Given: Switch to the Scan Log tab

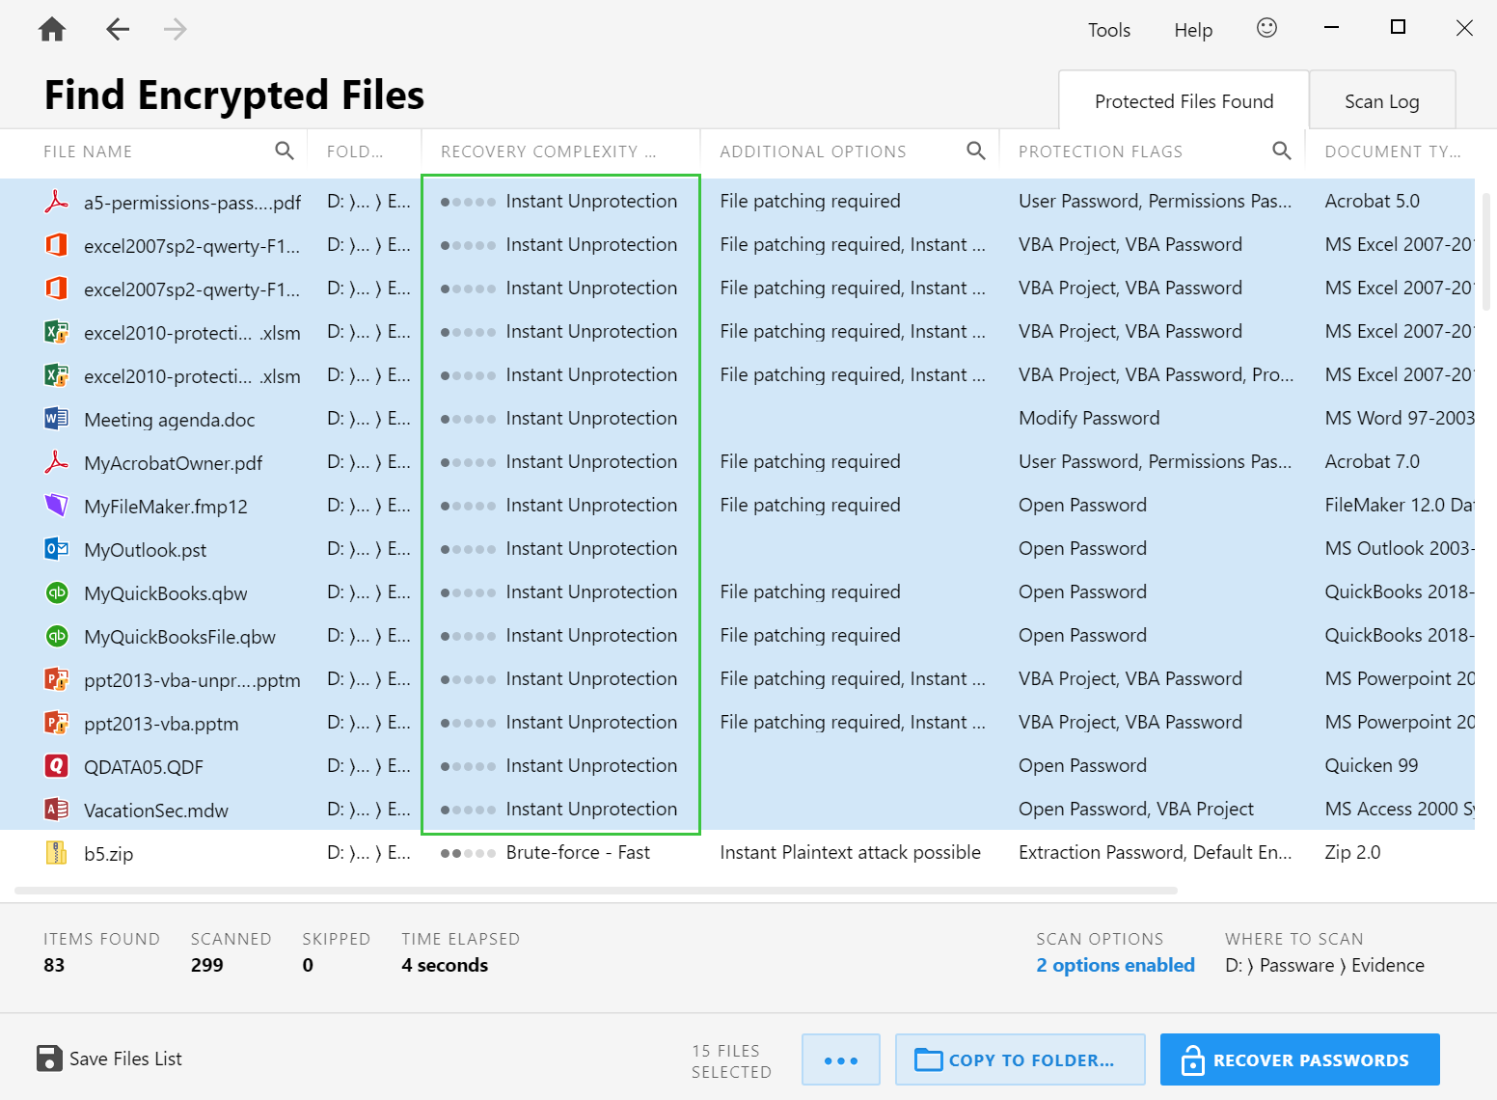Looking at the screenshot, I should pyautogui.click(x=1381, y=100).
